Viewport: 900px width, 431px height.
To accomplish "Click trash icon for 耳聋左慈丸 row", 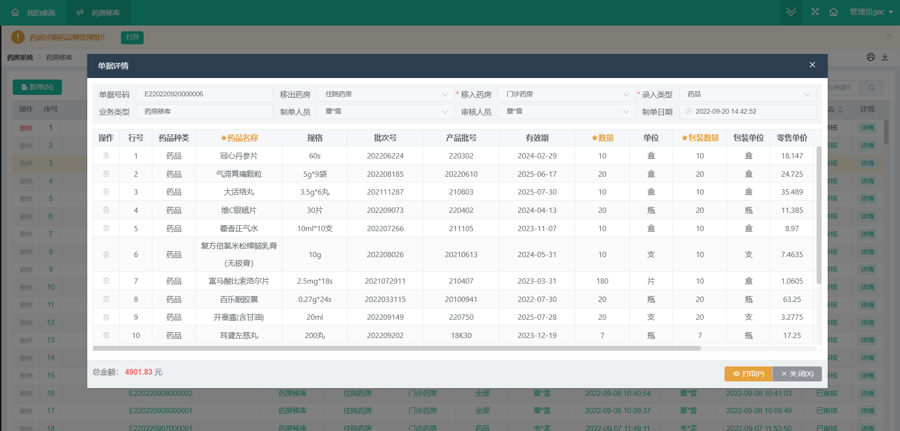I will 106,335.
